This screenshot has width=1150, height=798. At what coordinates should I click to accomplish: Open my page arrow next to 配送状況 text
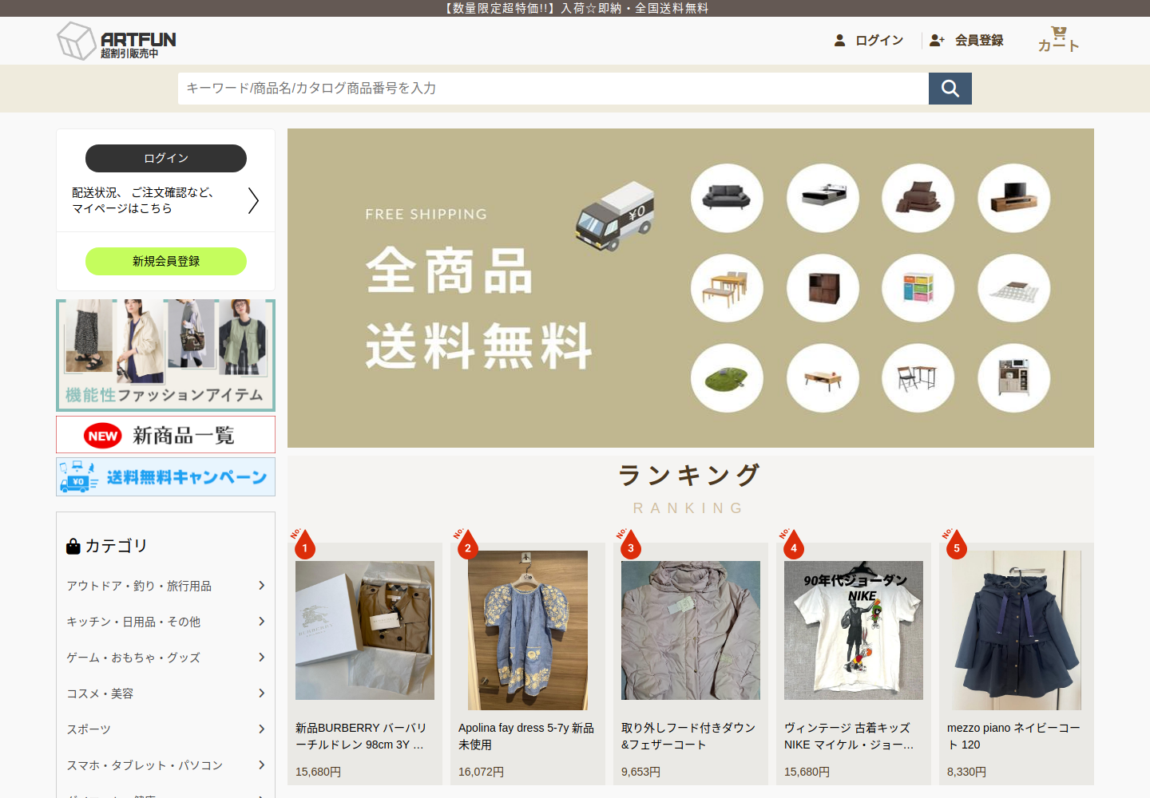(253, 200)
